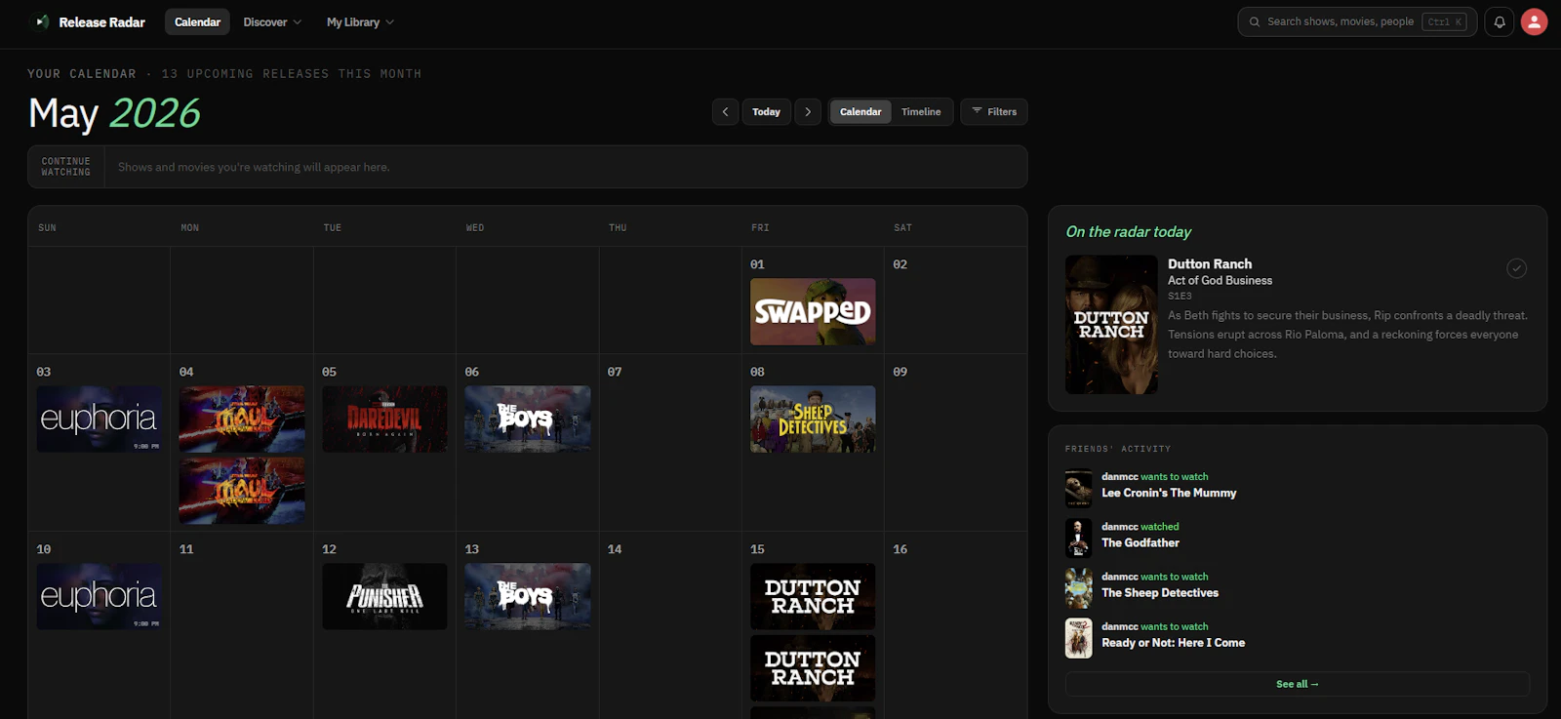Click the Ctrl K shortcut badge
Screen dimensions: 1561x719
point(1445,21)
